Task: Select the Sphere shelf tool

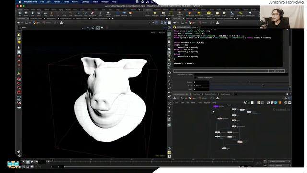Action: (x=26, y=13)
